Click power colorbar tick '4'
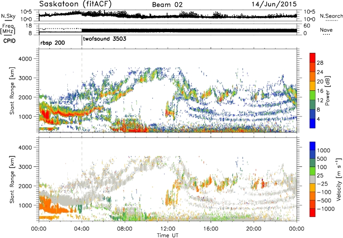343x238 pixels. pos(318,119)
